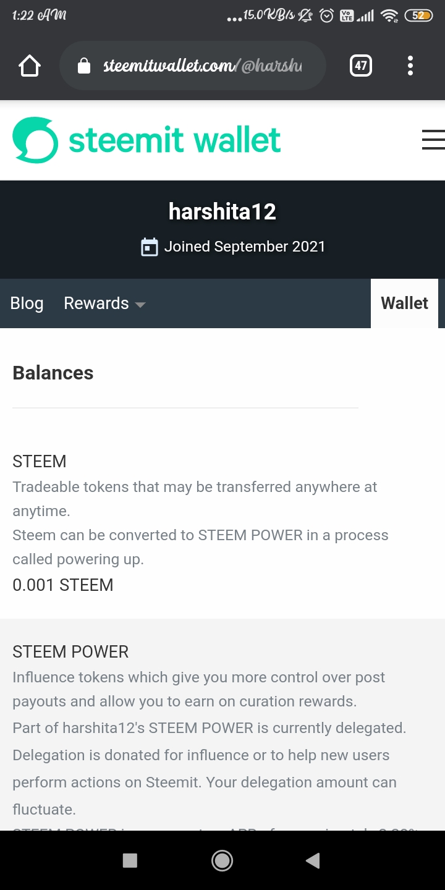Open the Rewards menu
This screenshot has width=445, height=890.
point(96,303)
